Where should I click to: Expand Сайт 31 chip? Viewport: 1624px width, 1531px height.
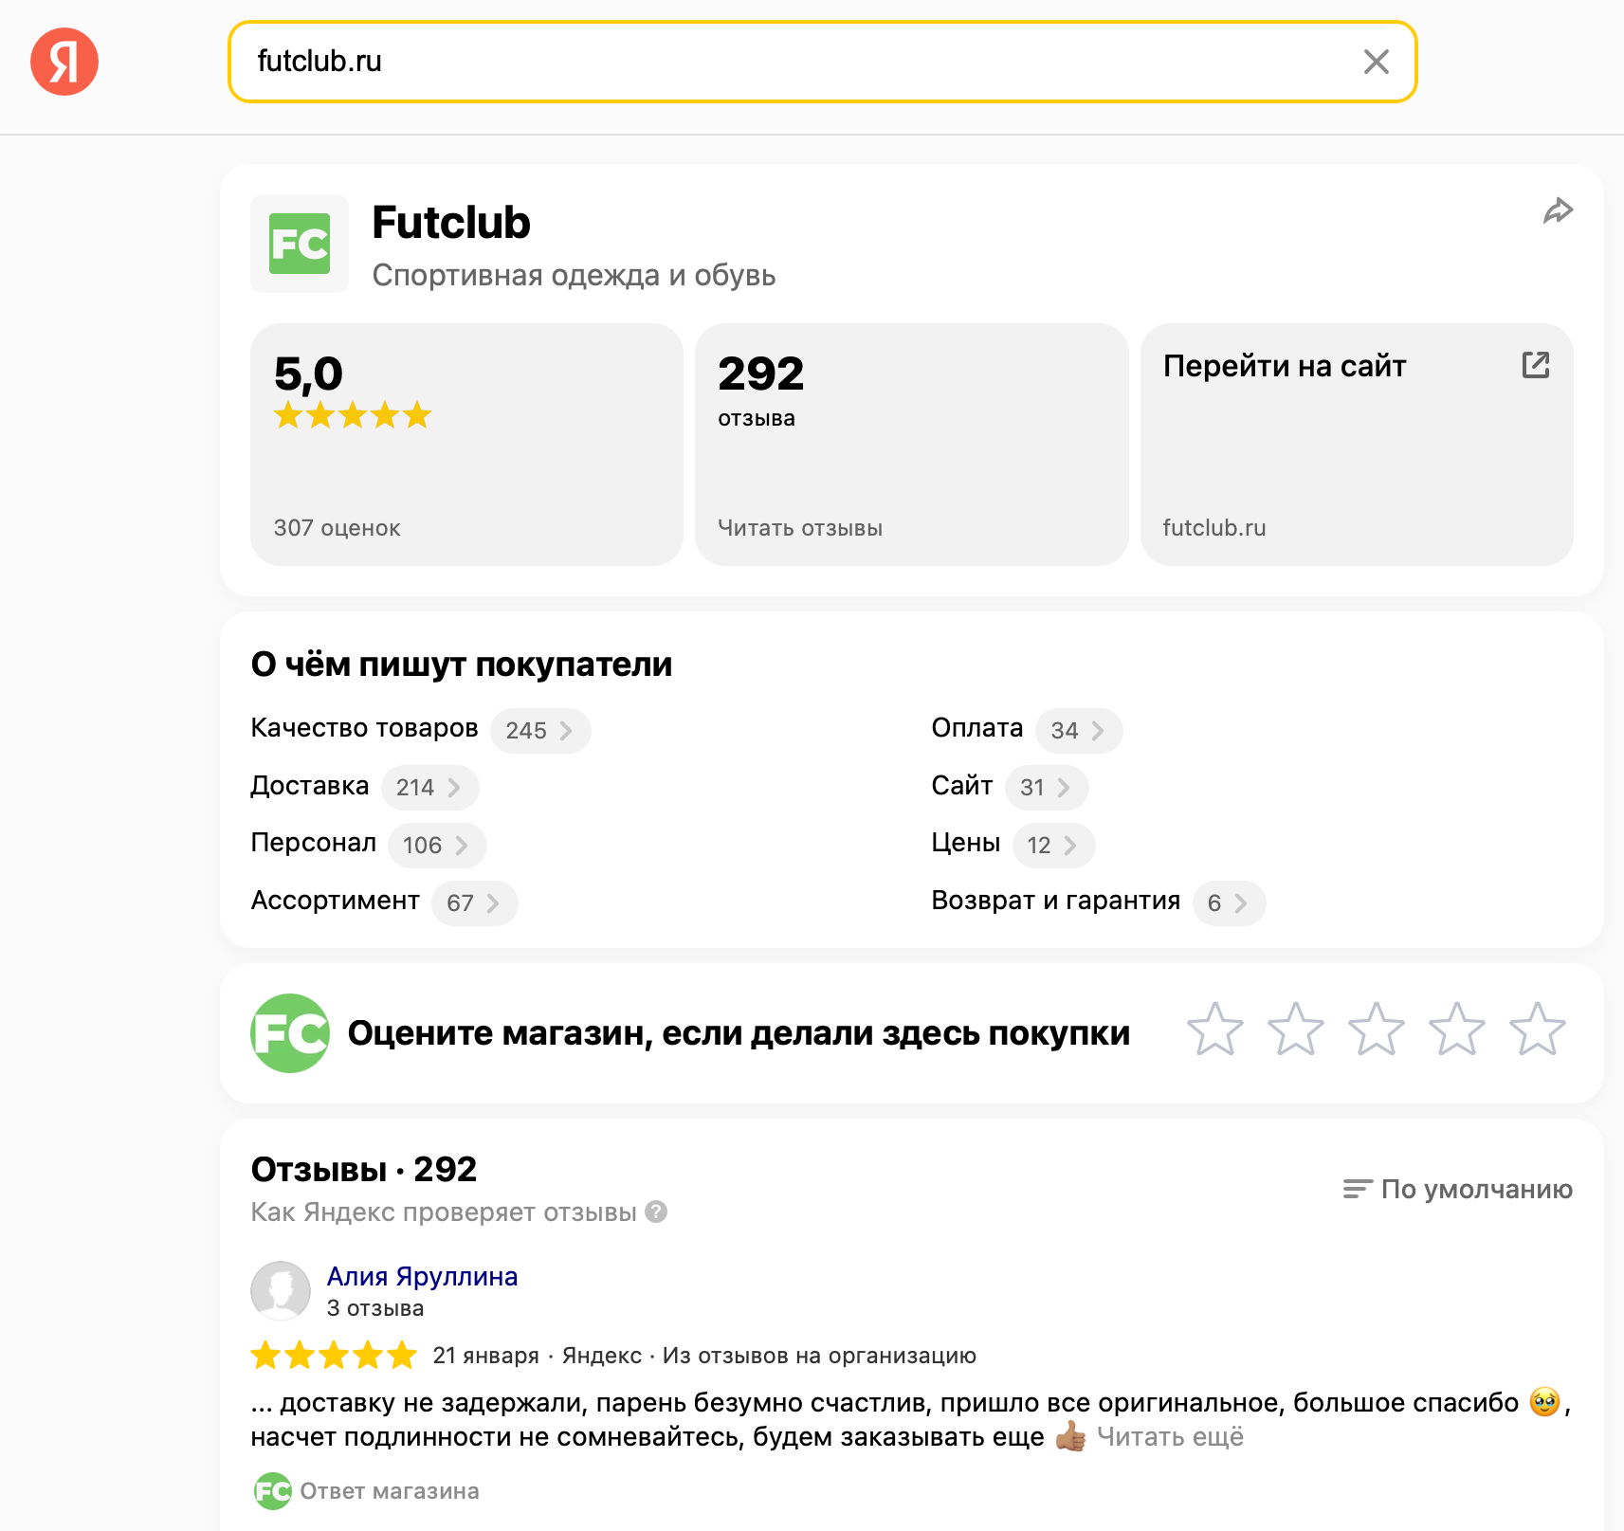(x=1047, y=788)
